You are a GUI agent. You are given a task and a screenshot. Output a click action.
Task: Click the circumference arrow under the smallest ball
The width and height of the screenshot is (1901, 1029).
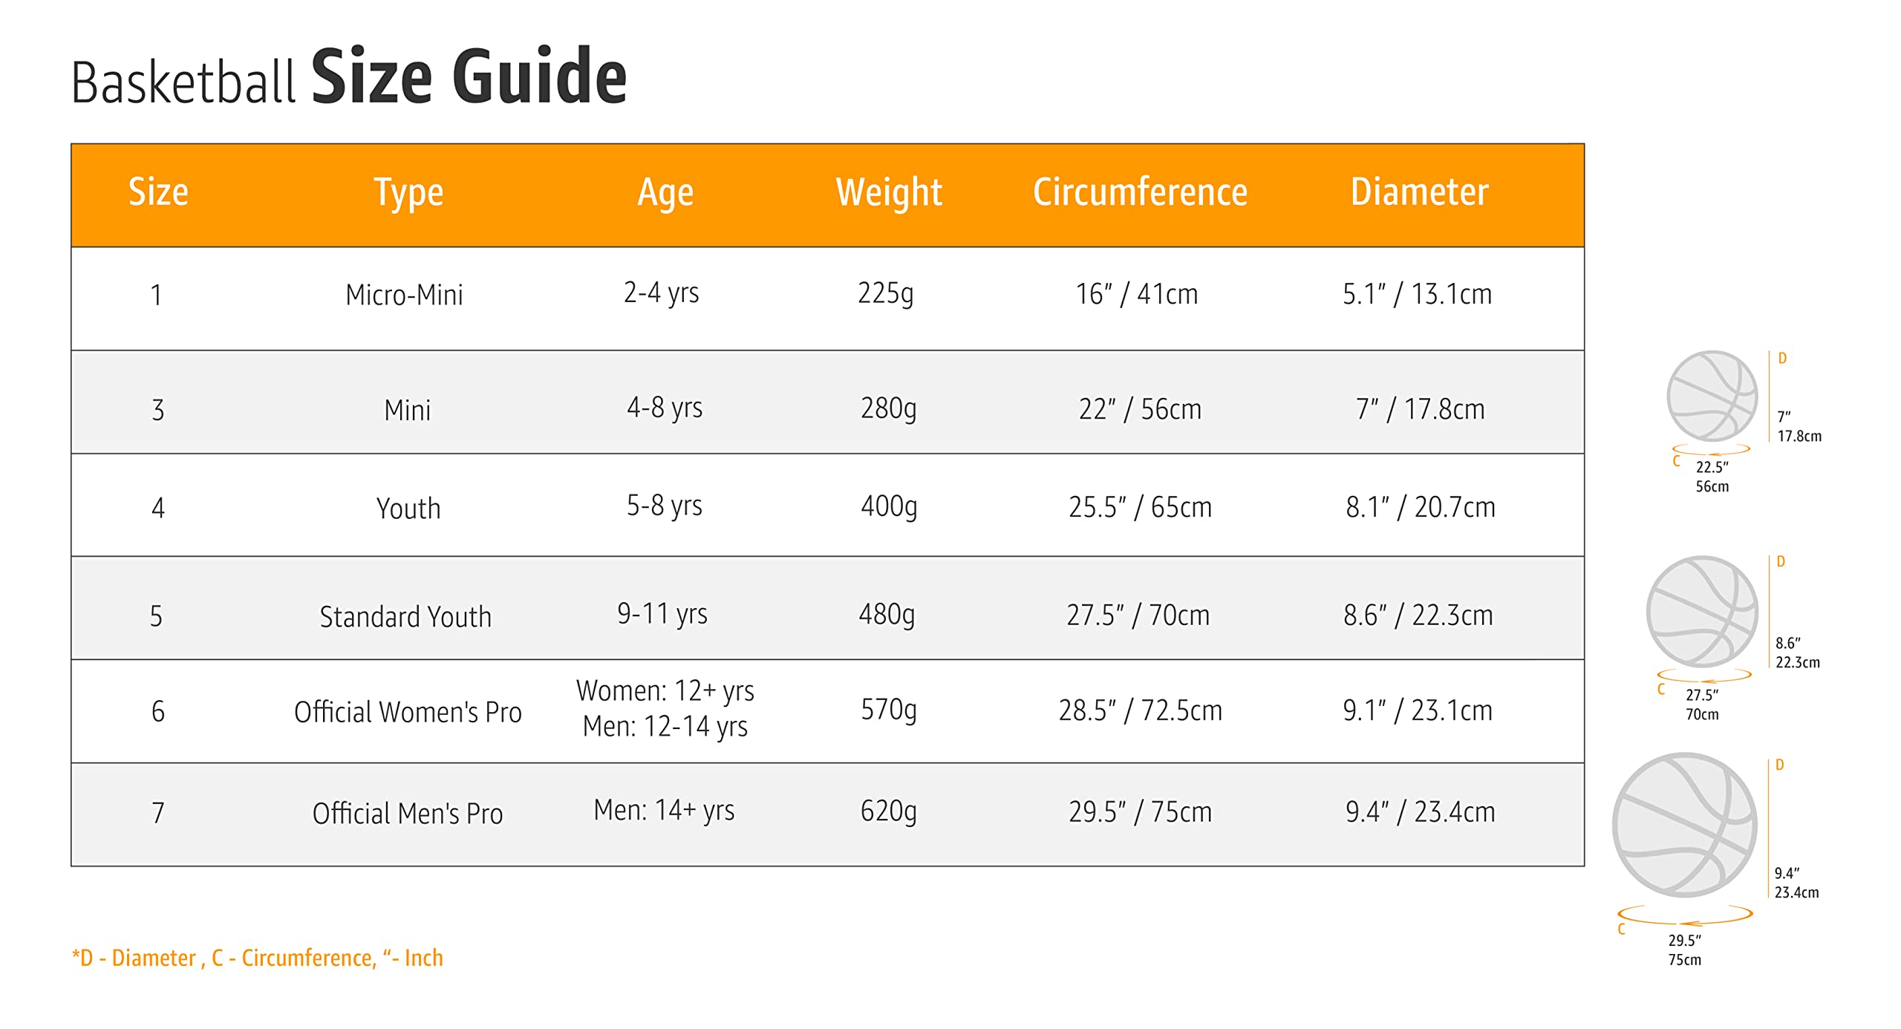(1711, 450)
